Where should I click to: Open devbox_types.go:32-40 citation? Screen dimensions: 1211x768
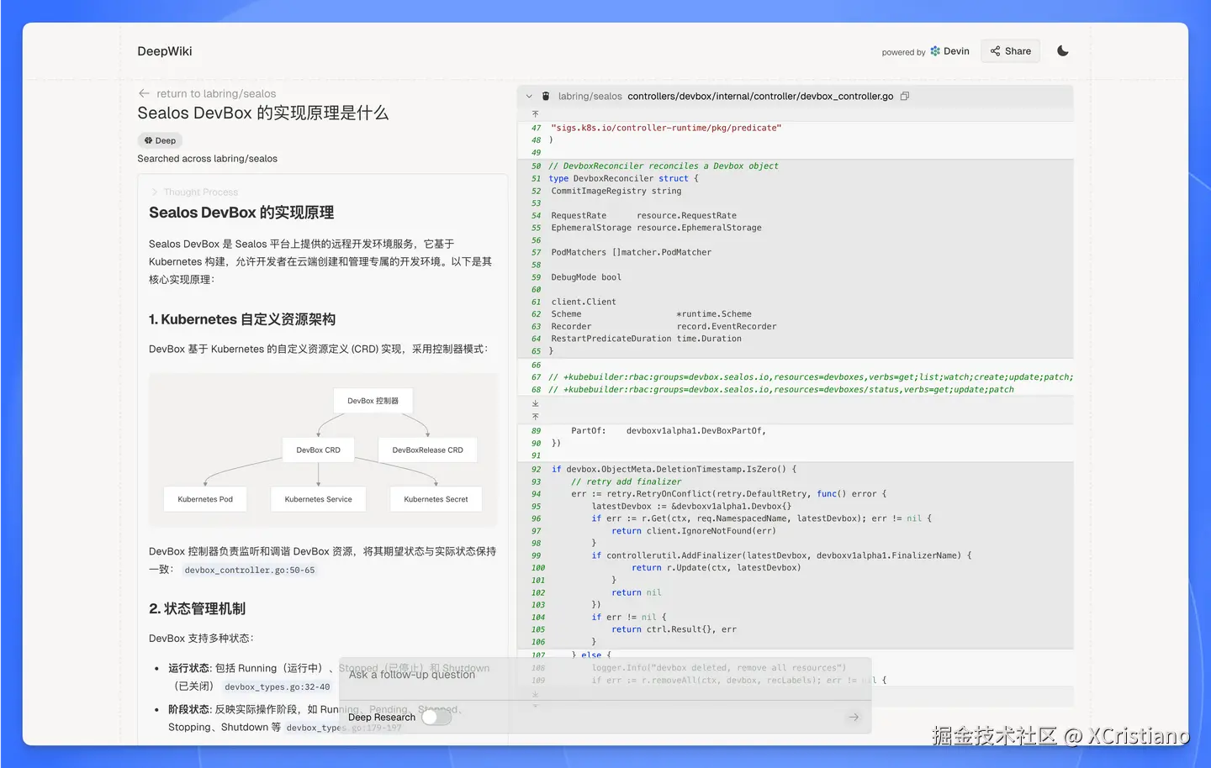(278, 687)
